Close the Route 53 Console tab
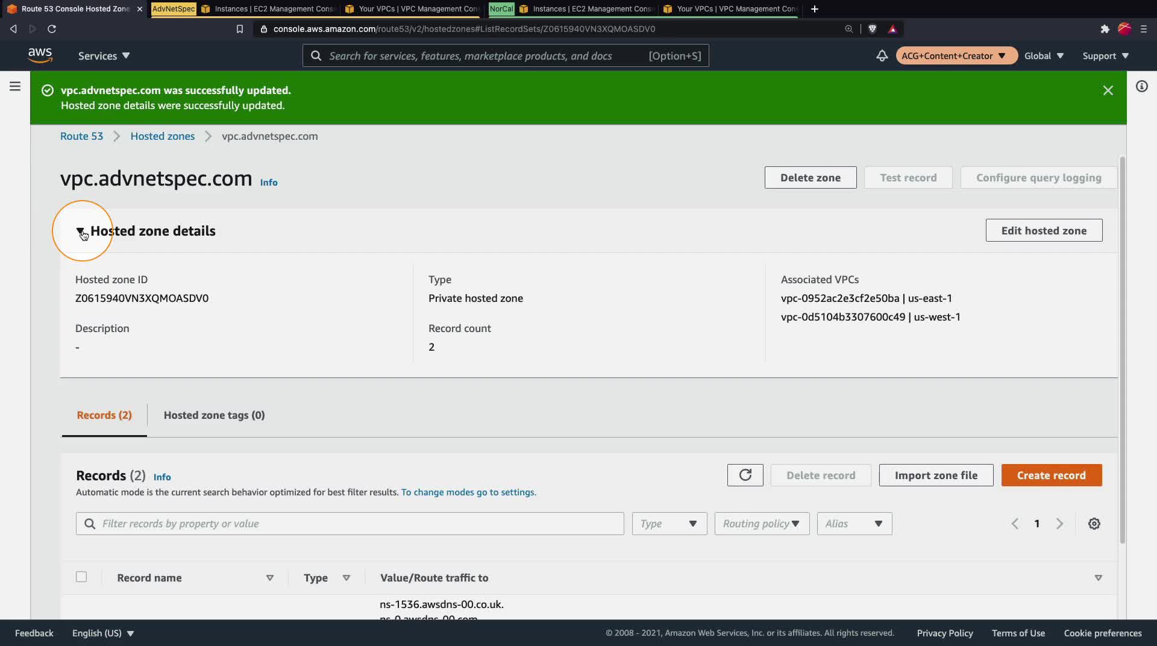The image size is (1157, 646). click(140, 9)
